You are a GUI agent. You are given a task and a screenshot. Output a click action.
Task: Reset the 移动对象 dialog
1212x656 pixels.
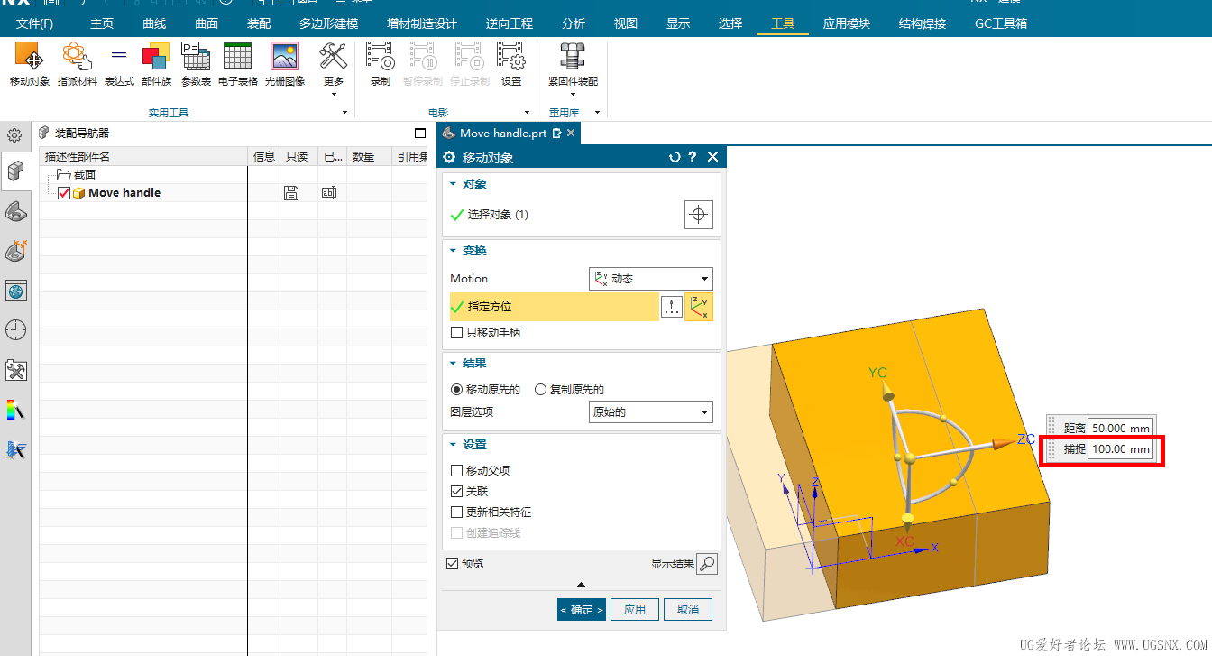coord(675,157)
